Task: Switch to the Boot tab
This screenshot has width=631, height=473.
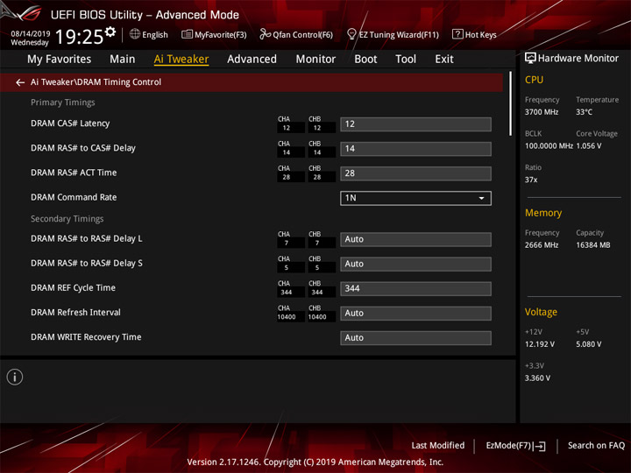Action: pos(365,60)
